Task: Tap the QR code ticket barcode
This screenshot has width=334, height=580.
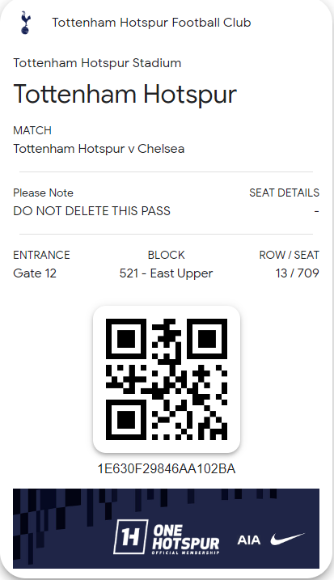Action: pos(167,379)
